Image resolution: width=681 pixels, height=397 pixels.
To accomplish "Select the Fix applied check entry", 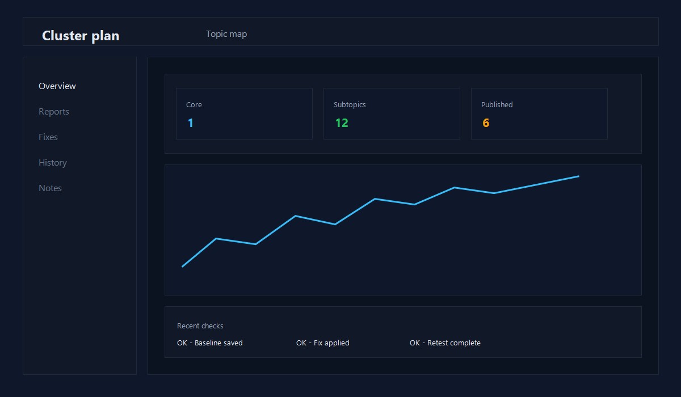I will (322, 343).
